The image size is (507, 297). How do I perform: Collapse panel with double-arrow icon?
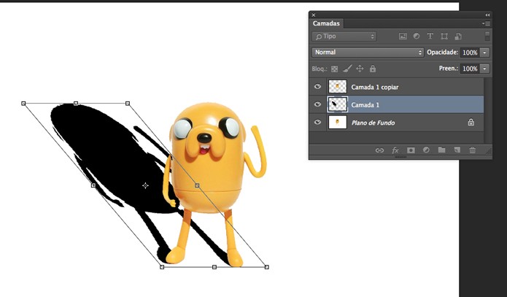tap(487, 15)
